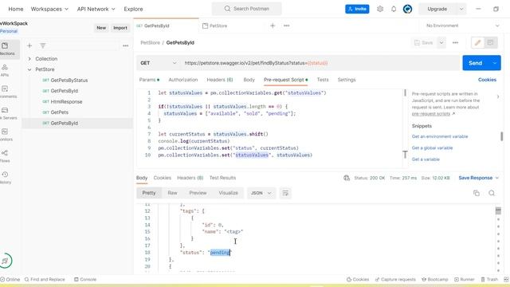This screenshot has width=510, height=287.
Task: Click the Import button
Action: pos(120,28)
